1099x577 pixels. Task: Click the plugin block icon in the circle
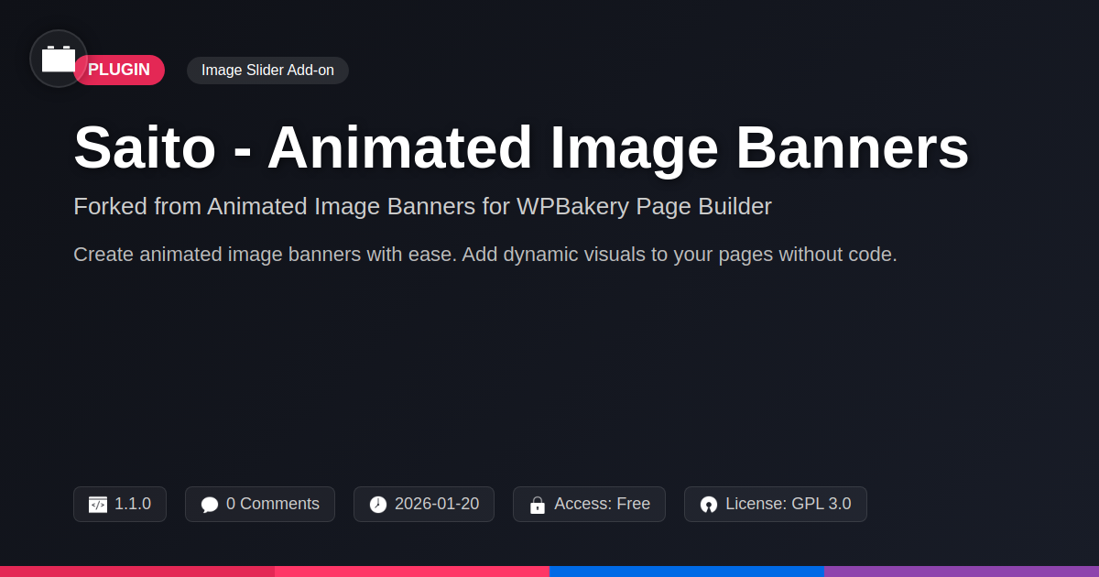coord(59,59)
